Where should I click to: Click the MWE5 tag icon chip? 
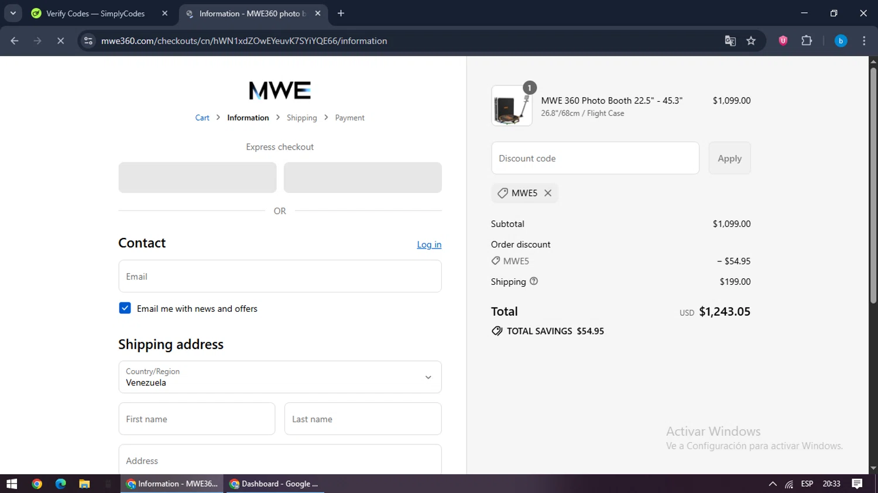click(502, 193)
